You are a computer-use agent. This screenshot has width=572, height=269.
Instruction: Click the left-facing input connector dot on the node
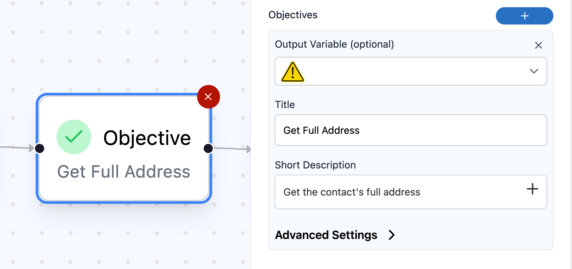point(40,148)
